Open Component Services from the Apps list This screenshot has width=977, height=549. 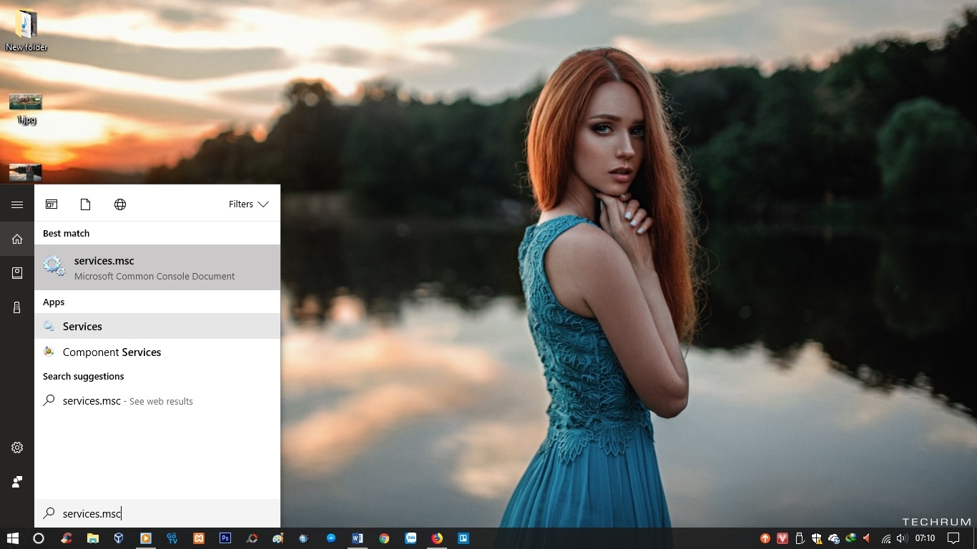112,352
